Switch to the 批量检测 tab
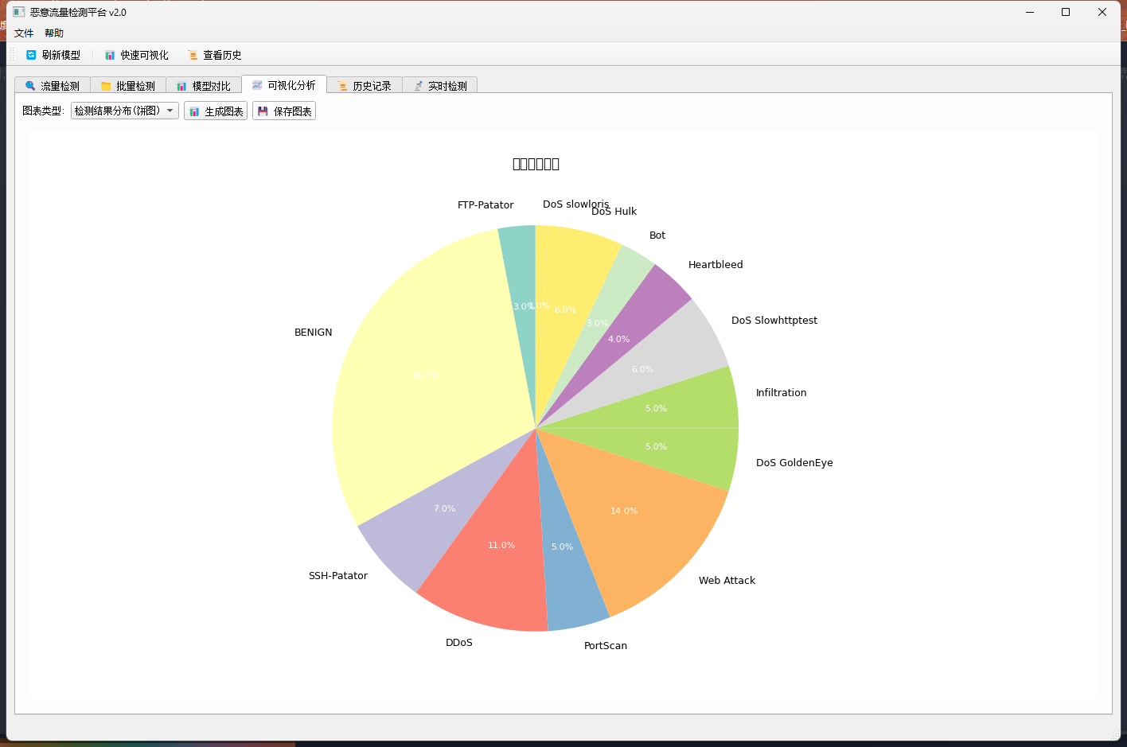1127x747 pixels. (128, 86)
